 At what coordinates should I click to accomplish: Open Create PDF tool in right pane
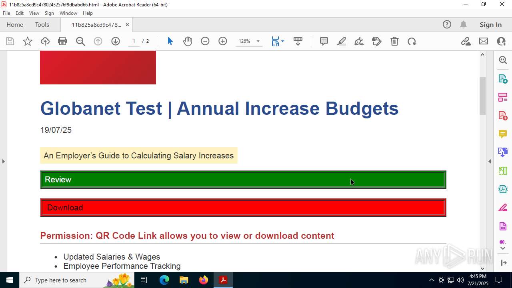click(503, 115)
